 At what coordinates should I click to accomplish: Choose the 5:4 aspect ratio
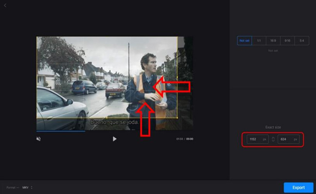point(302,41)
